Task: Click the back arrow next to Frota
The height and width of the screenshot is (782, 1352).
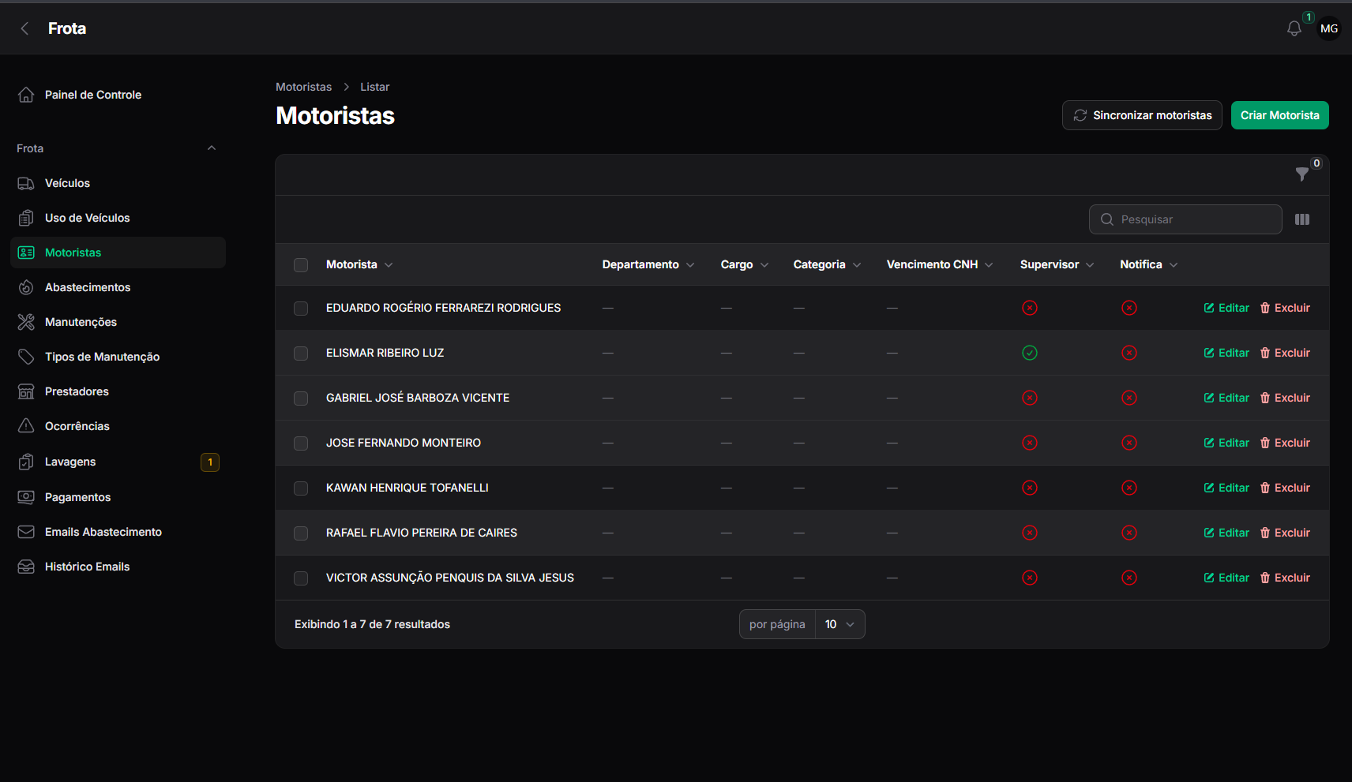Action: [x=24, y=28]
